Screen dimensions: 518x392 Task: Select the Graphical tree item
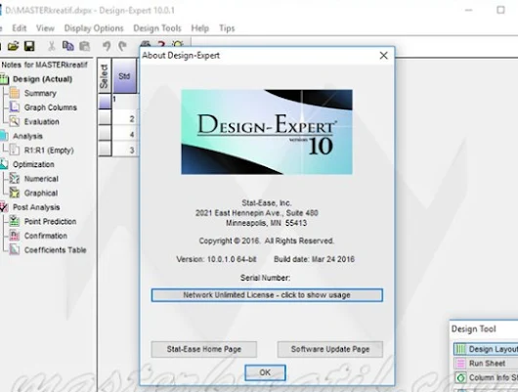[x=41, y=193]
